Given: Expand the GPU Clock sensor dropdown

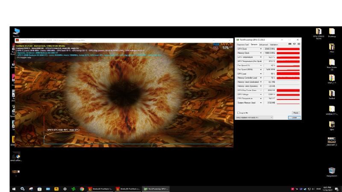Looking at the screenshot, I should (x=261, y=49).
